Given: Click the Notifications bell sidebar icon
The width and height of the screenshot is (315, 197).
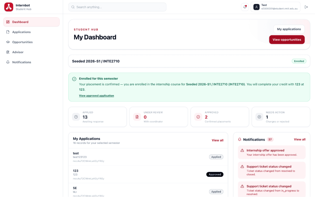Looking at the screenshot, I should click(8, 62).
